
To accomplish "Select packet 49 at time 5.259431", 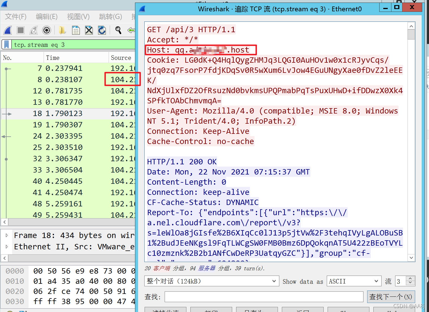I will click(x=68, y=215).
